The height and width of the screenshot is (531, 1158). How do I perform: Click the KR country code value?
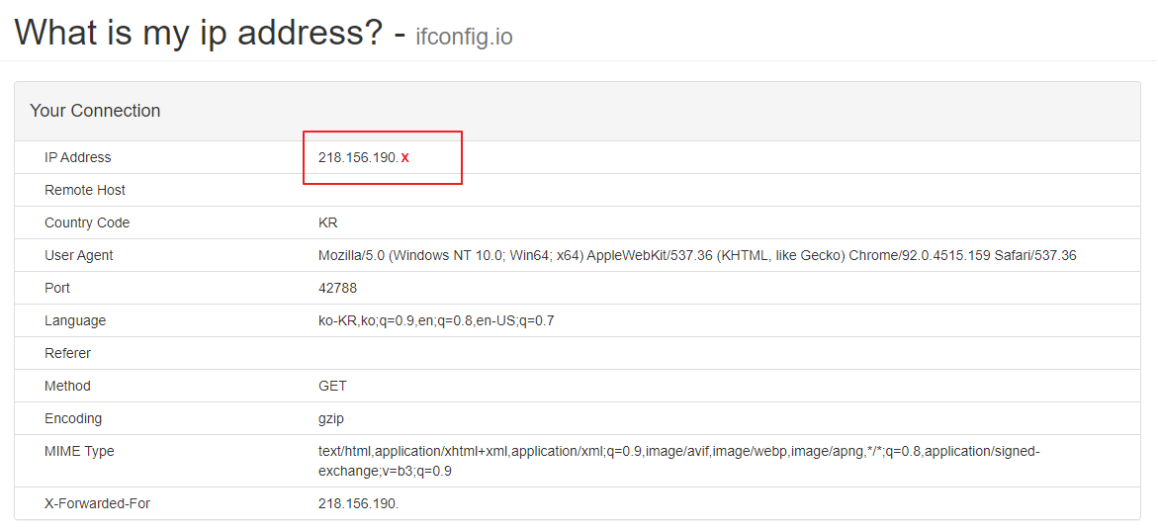click(328, 222)
